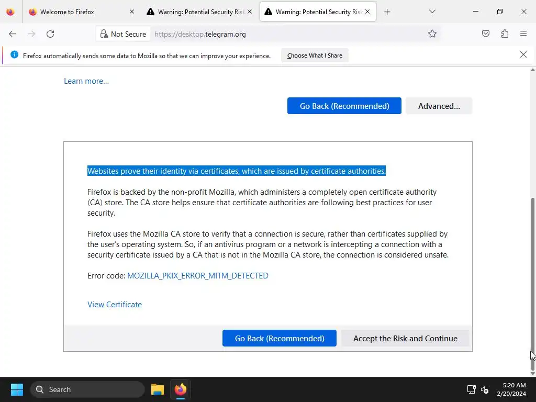536x402 pixels.
Task: Close the Welcome to Firefox tab
Action: (132, 12)
